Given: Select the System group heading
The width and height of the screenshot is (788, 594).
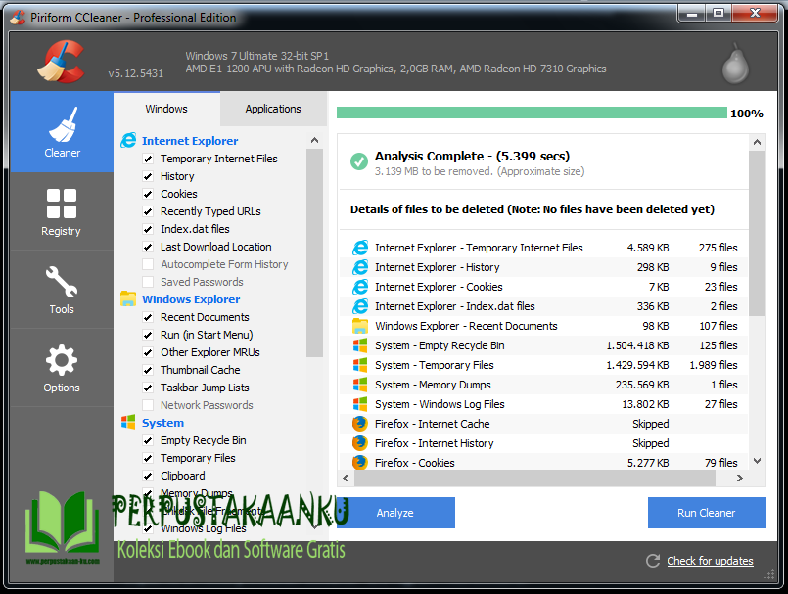Looking at the screenshot, I should 162,423.
